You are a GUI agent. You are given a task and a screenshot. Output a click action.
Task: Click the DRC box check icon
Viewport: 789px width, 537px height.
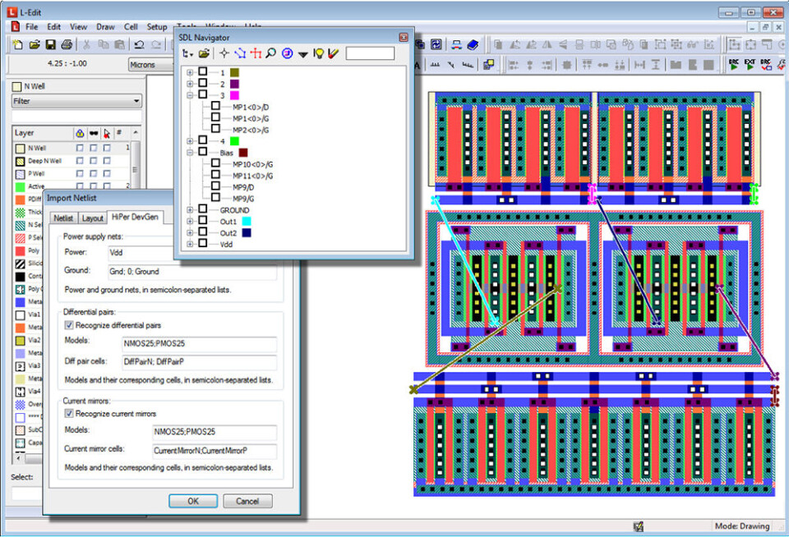tap(766, 64)
